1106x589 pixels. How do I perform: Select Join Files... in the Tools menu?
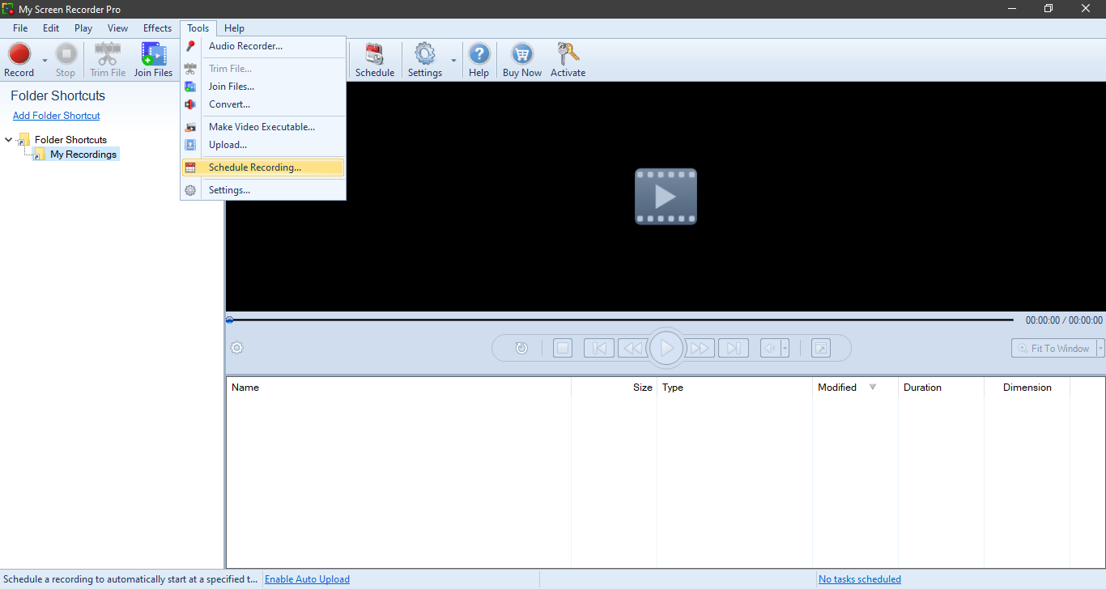click(x=264, y=87)
